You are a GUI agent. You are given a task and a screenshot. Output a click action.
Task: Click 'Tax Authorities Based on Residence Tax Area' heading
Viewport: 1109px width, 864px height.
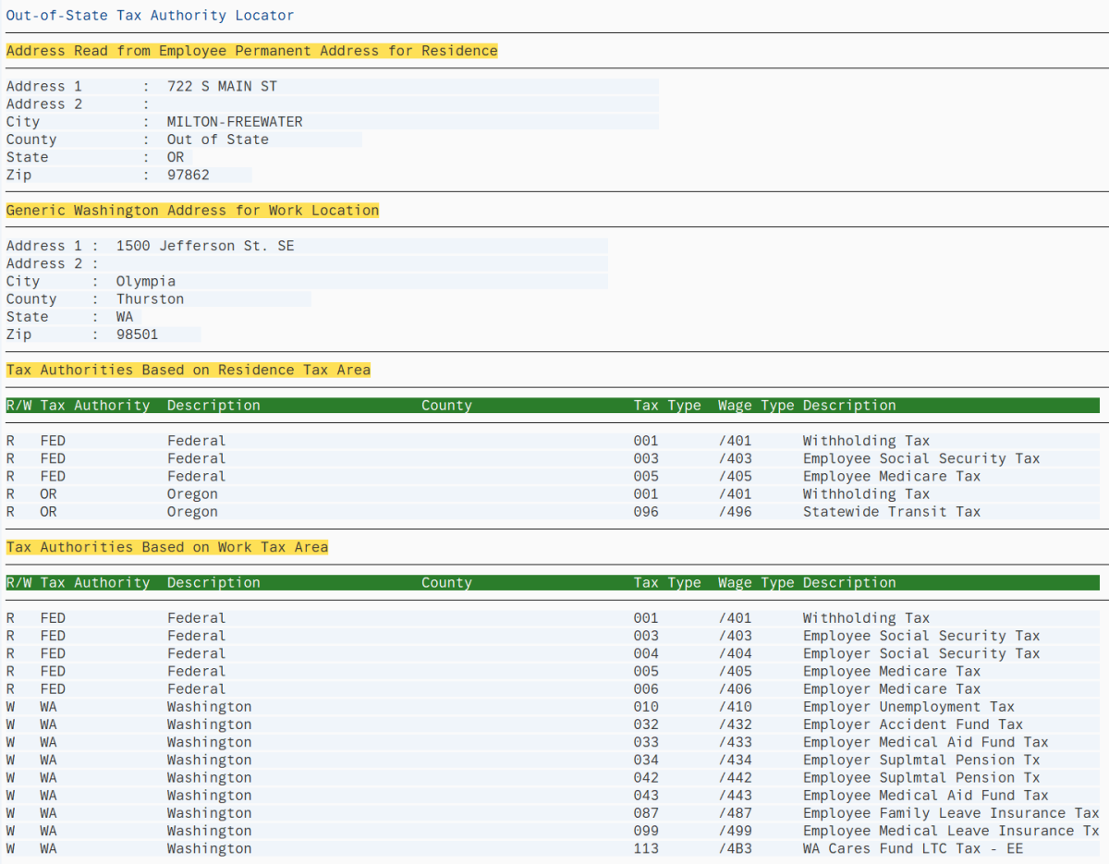coord(189,370)
